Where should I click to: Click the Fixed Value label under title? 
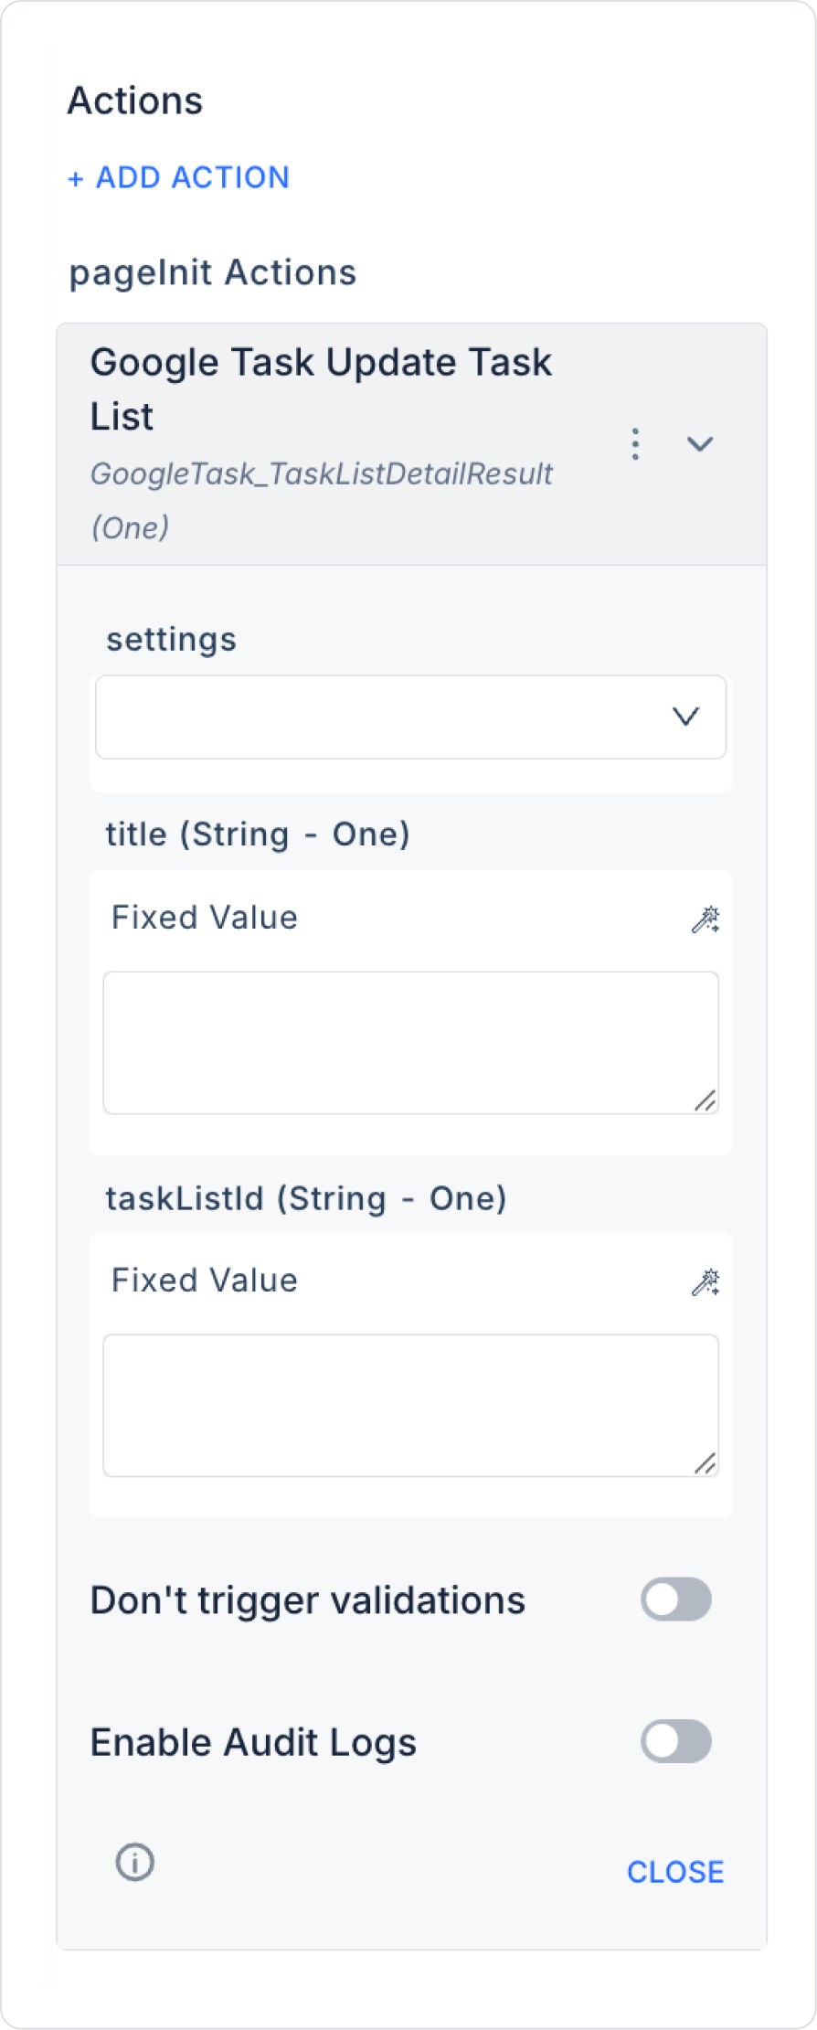(205, 918)
